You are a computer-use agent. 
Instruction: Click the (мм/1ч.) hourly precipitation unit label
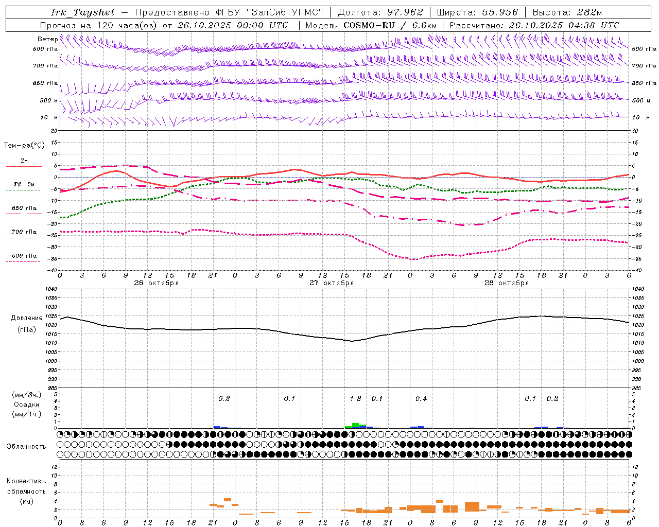tap(27, 414)
